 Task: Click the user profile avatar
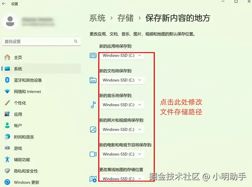10,21
